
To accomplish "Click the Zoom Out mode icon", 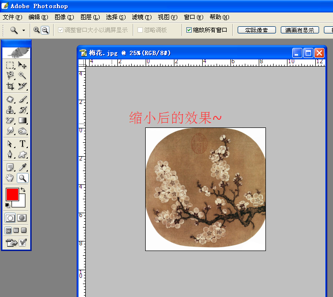I will point(45,30).
